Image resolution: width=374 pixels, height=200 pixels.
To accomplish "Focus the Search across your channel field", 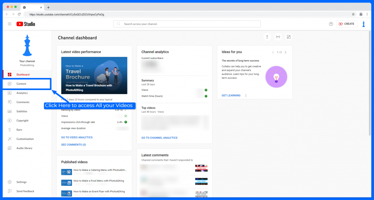I will pyautogui.click(x=187, y=24).
